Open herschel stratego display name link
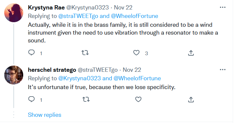Viewport: 237px width, 123px height. tap(52, 70)
